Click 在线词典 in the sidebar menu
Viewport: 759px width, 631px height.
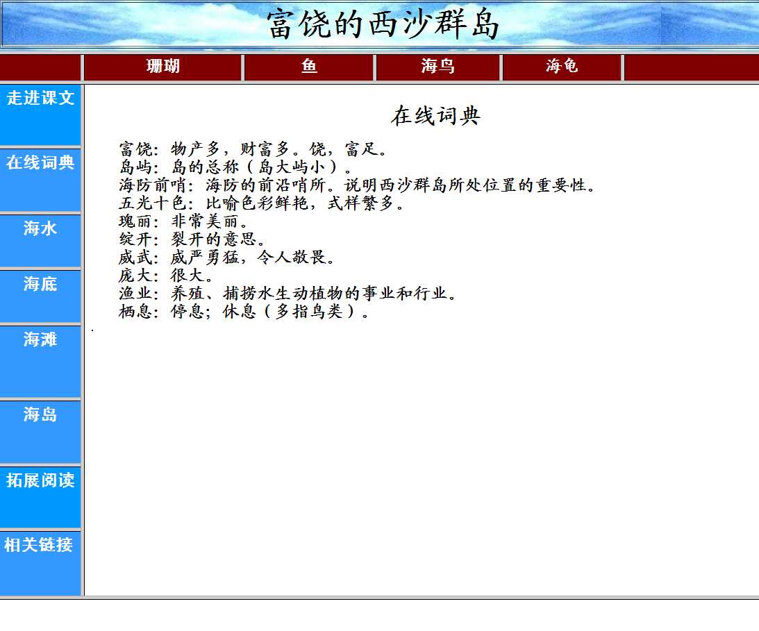[x=40, y=163]
